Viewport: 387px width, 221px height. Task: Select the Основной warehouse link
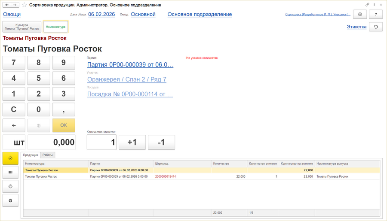coord(143,14)
